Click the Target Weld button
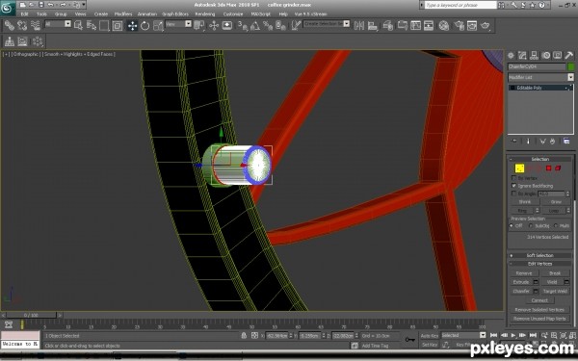The image size is (578, 361). [x=555, y=291]
